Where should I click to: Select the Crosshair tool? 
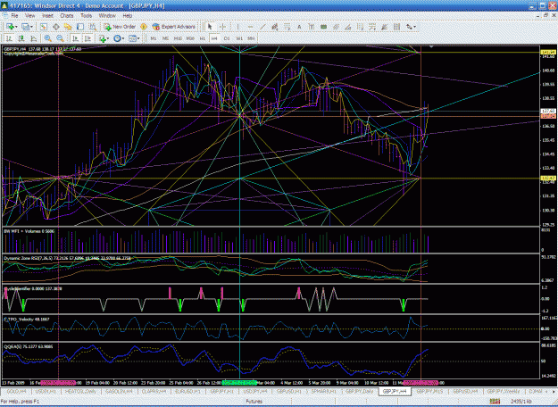[223, 27]
